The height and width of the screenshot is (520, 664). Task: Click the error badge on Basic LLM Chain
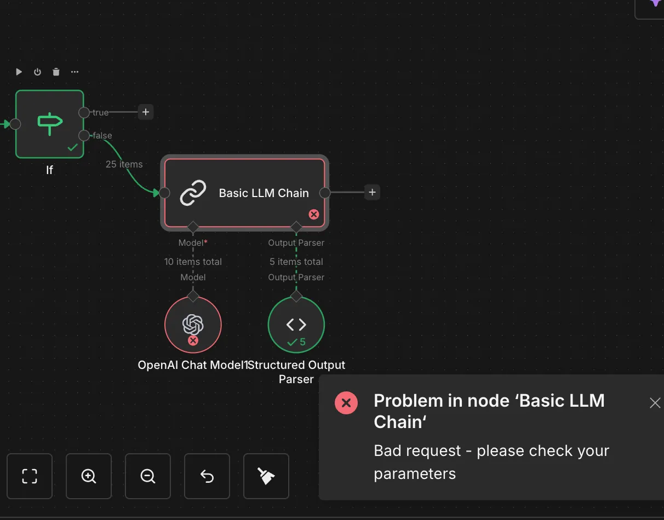314,215
